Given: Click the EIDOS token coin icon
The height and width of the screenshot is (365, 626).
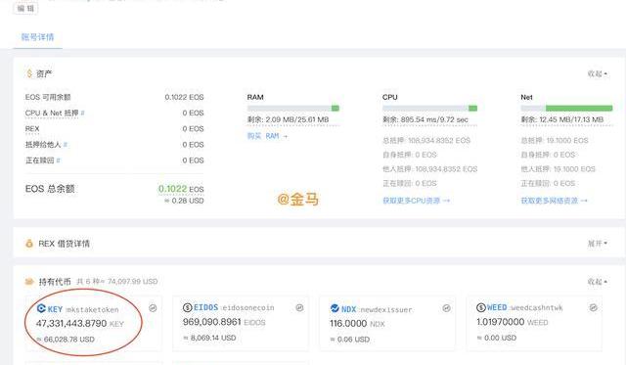Looking at the screenshot, I should click(187, 307).
